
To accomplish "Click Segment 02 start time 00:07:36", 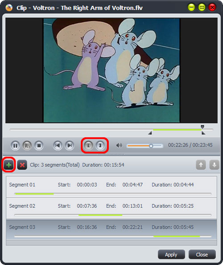I will 87,206.
